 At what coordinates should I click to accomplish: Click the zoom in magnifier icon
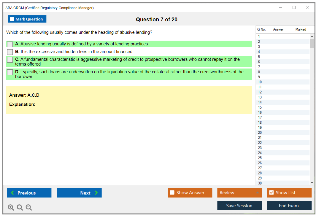tap(11, 207)
